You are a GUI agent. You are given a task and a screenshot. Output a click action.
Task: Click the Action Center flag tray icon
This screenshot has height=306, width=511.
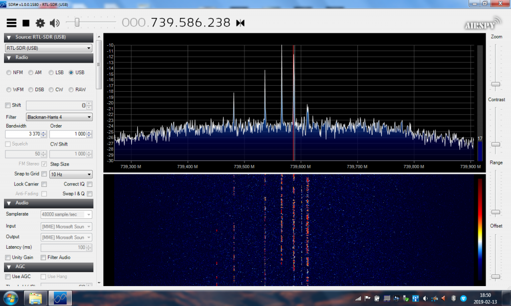click(x=368, y=298)
